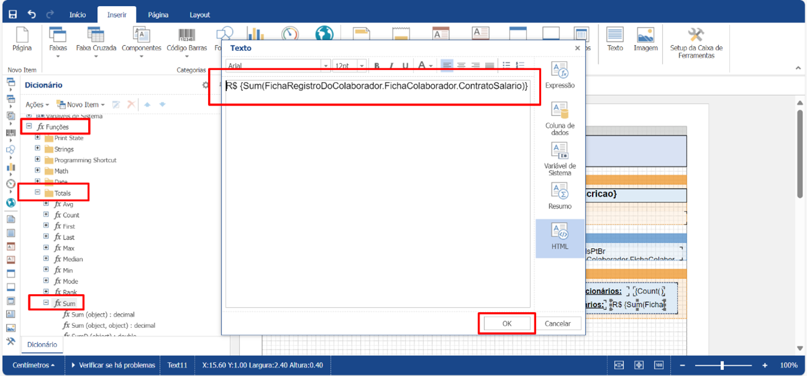Viewport: 807px width, 376px height.
Task: Switch to the Início tab
Action: 78,15
